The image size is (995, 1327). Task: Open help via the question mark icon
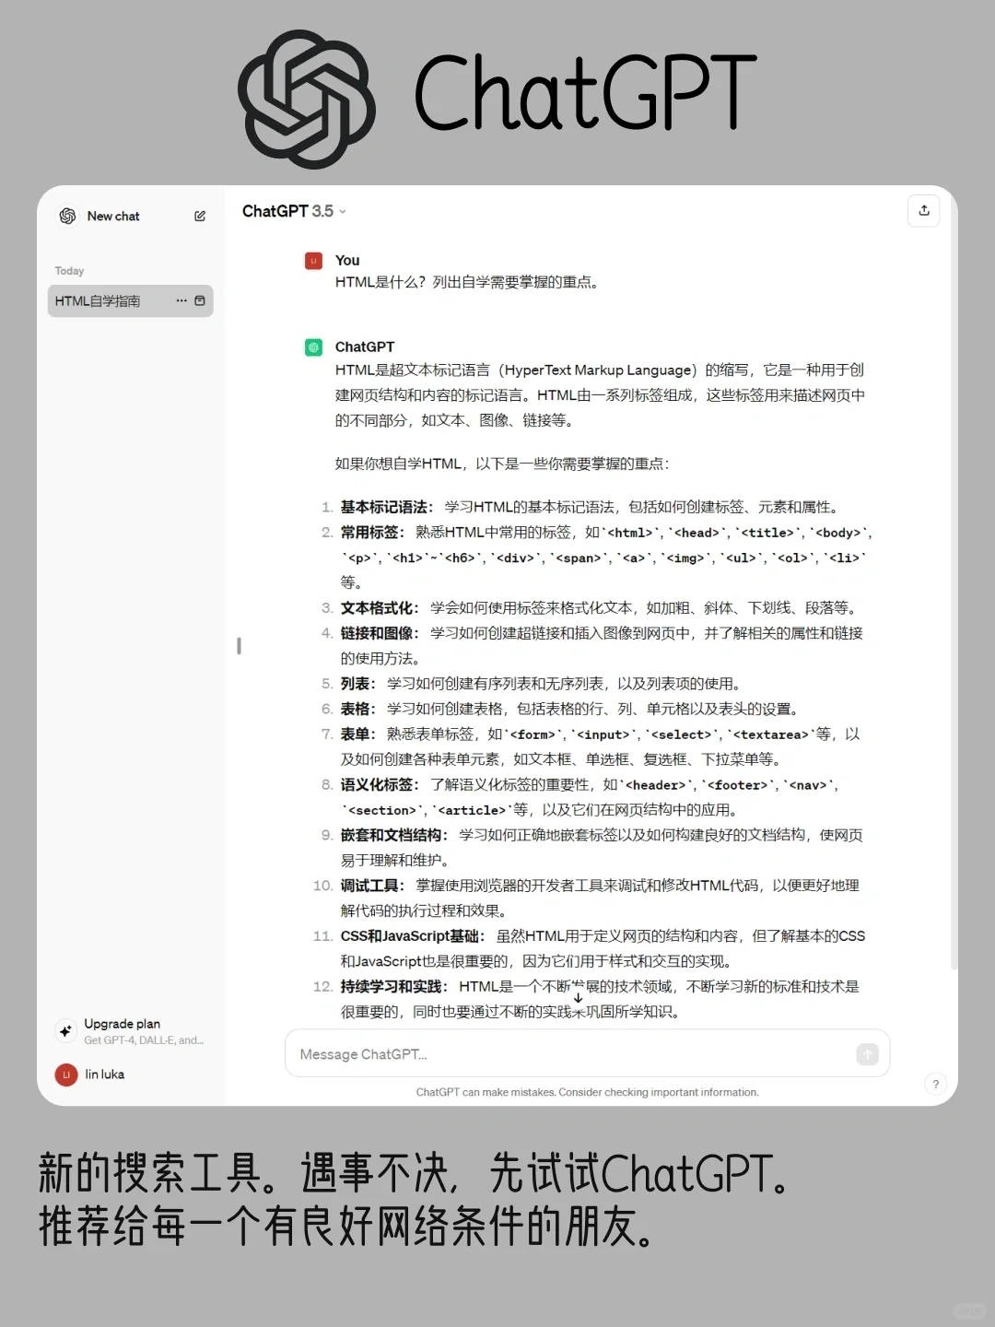pos(936,1085)
